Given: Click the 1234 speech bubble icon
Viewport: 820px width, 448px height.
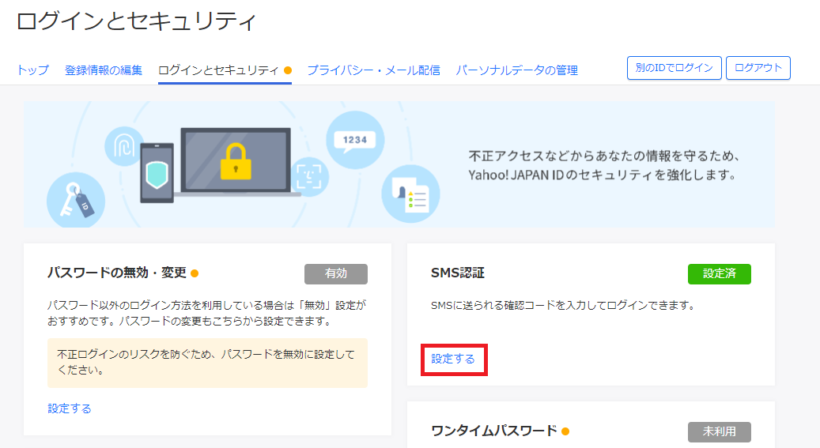Looking at the screenshot, I should (355, 140).
